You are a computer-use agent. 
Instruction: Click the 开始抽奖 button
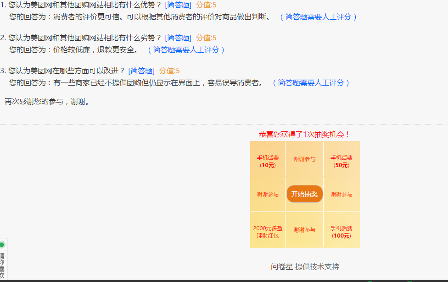[x=305, y=194]
